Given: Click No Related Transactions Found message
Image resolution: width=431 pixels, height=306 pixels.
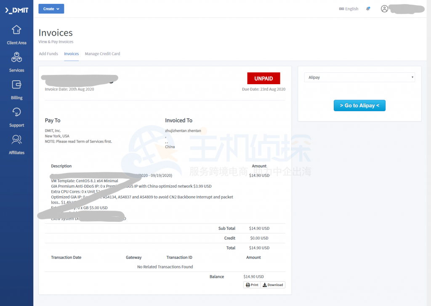Looking at the screenshot, I should [165, 267].
